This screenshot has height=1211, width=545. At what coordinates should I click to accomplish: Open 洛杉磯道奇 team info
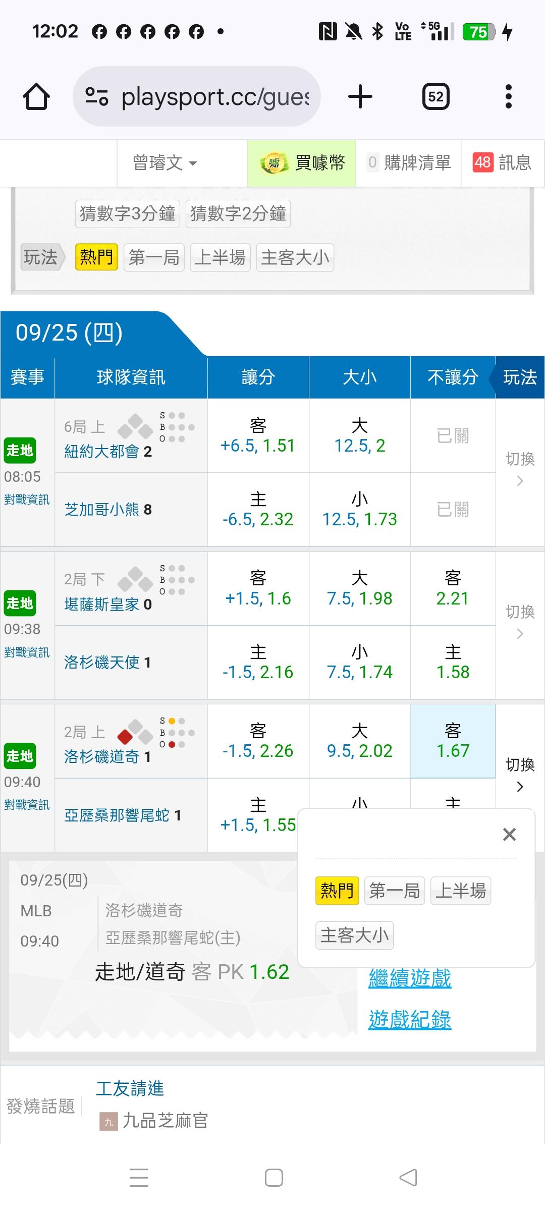(x=102, y=757)
